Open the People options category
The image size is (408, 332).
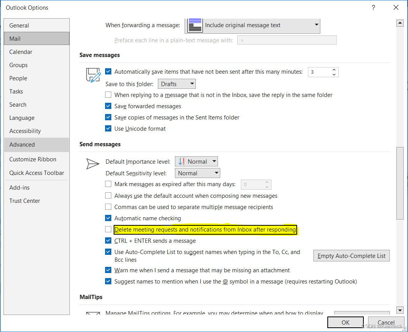[x=37, y=78]
